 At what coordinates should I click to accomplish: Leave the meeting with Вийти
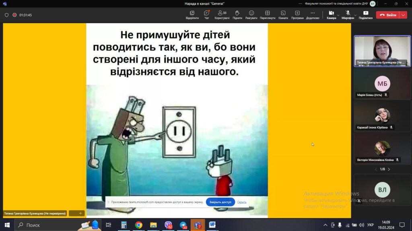coord(388,15)
